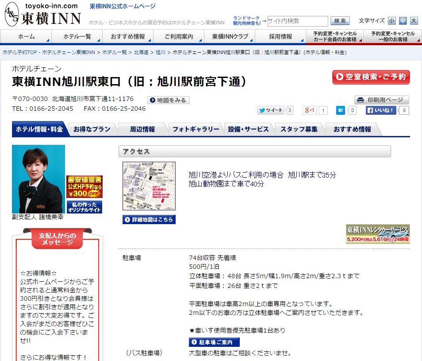The height and width of the screenshot is (361, 422).
Task: Open the おすすめ情報 top menu
Action: point(128,36)
